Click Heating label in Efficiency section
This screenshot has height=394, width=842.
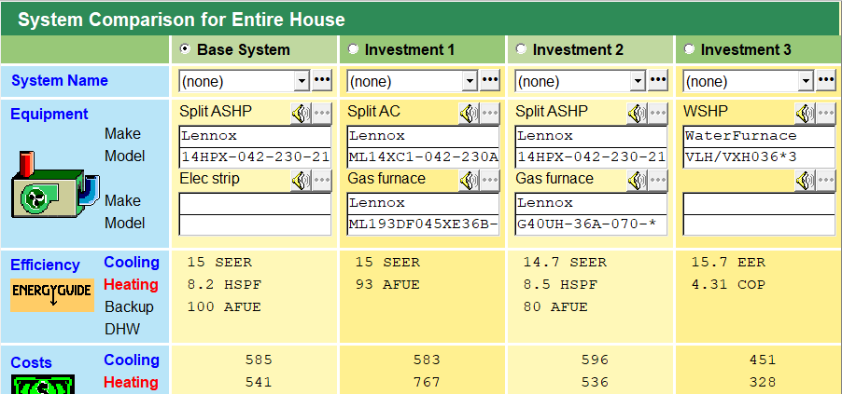click(x=131, y=284)
